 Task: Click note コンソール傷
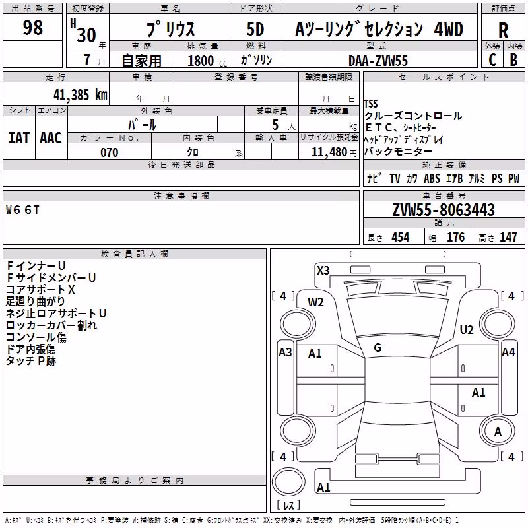pos(36,337)
